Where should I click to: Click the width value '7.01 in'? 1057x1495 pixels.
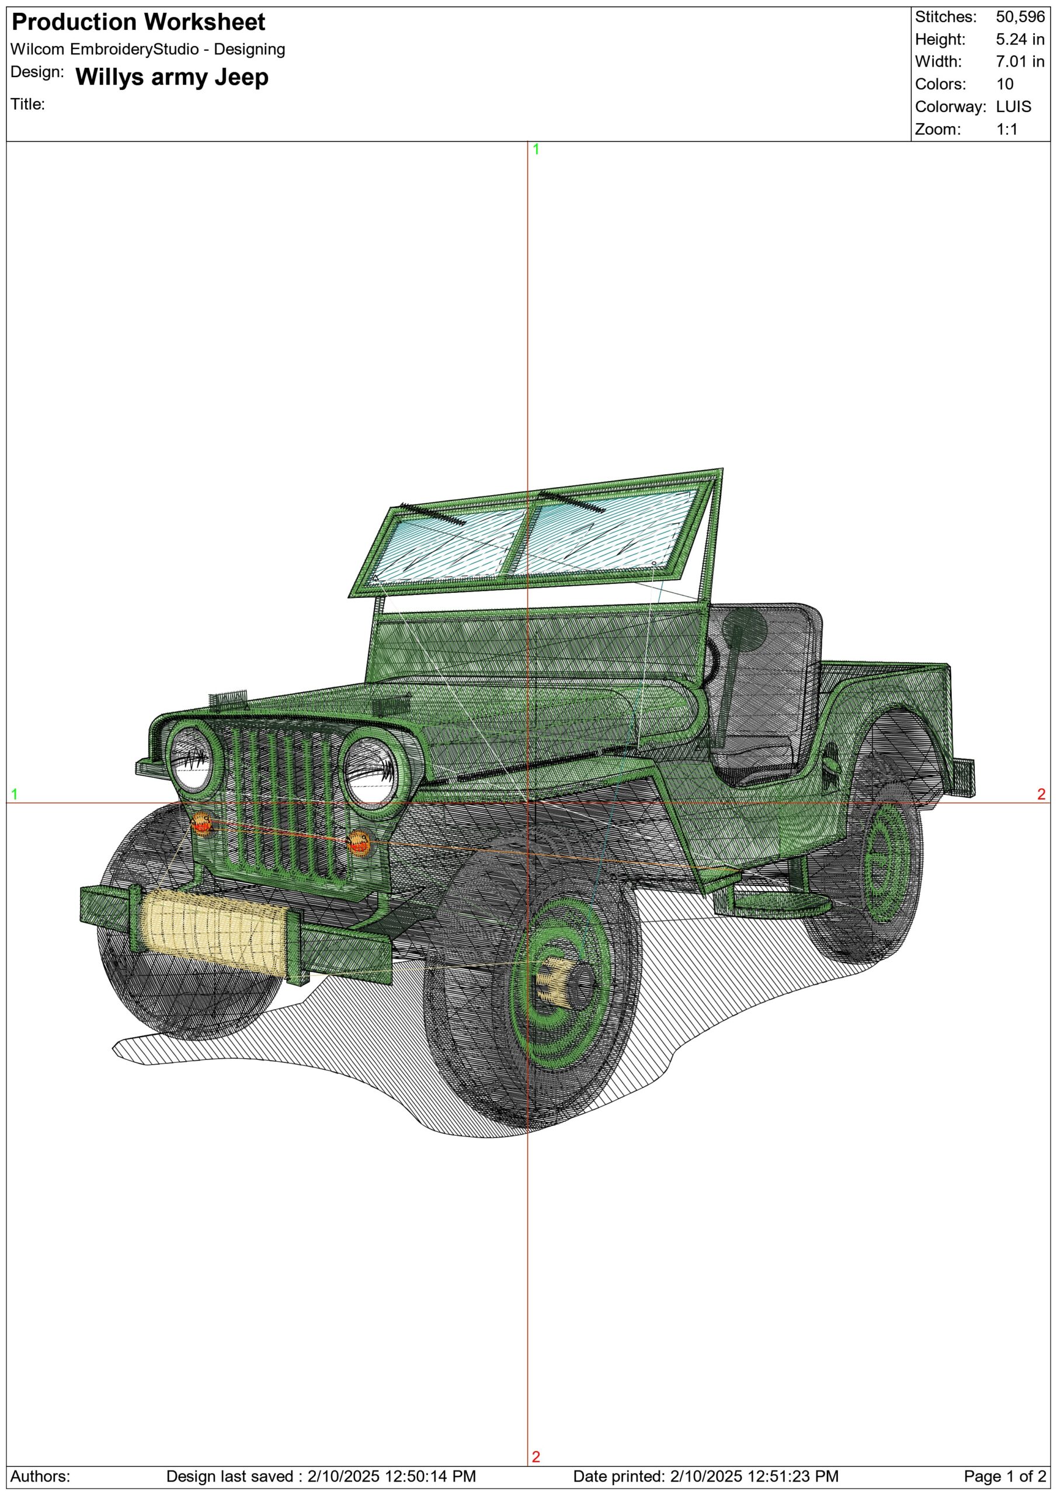point(1020,62)
